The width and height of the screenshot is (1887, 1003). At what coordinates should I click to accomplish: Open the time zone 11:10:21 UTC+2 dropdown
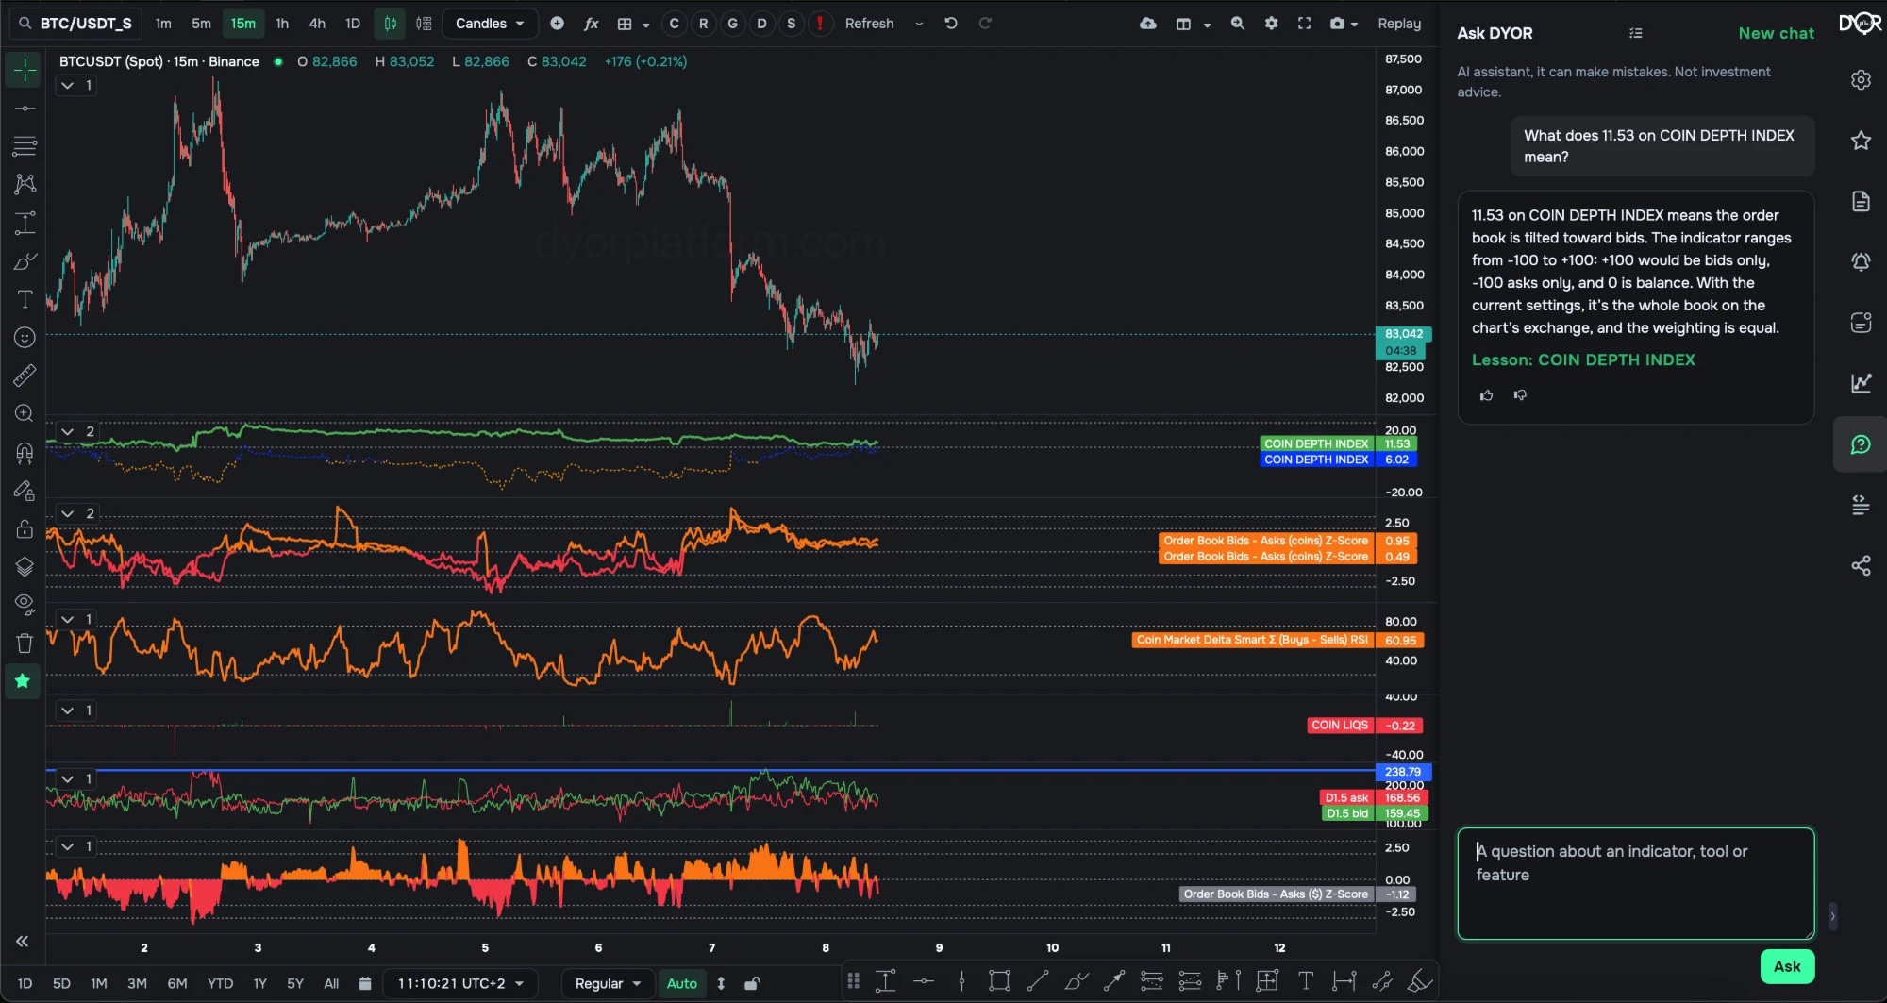click(460, 983)
